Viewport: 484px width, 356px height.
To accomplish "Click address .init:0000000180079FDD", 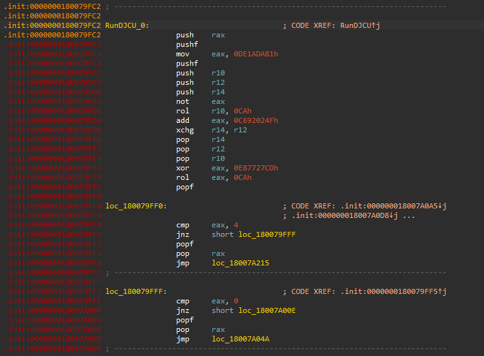I will [x=53, y=130].
